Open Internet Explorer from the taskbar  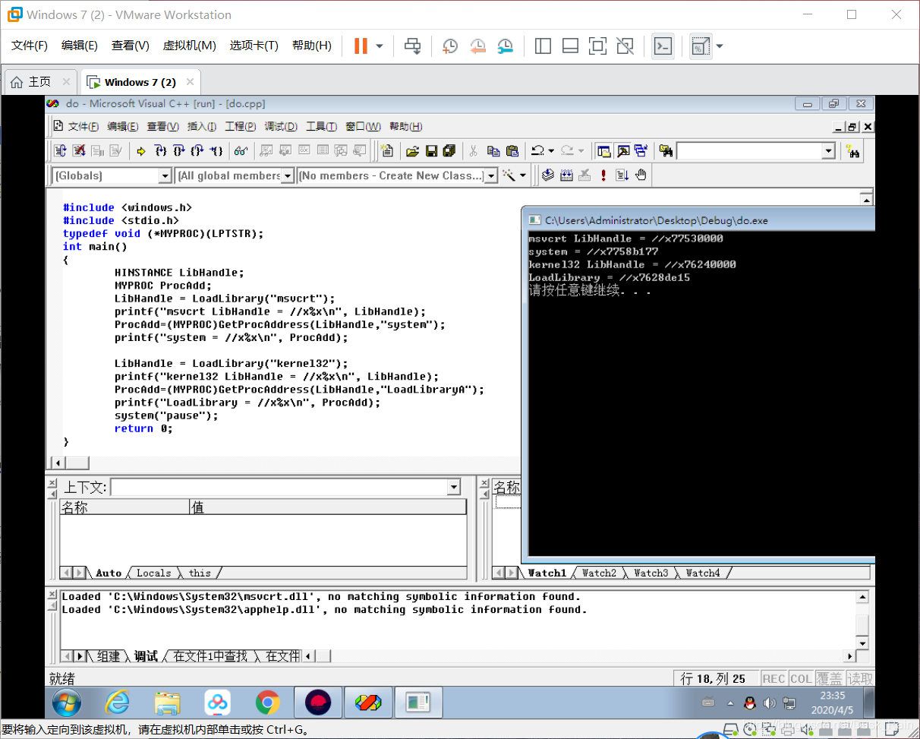click(117, 703)
